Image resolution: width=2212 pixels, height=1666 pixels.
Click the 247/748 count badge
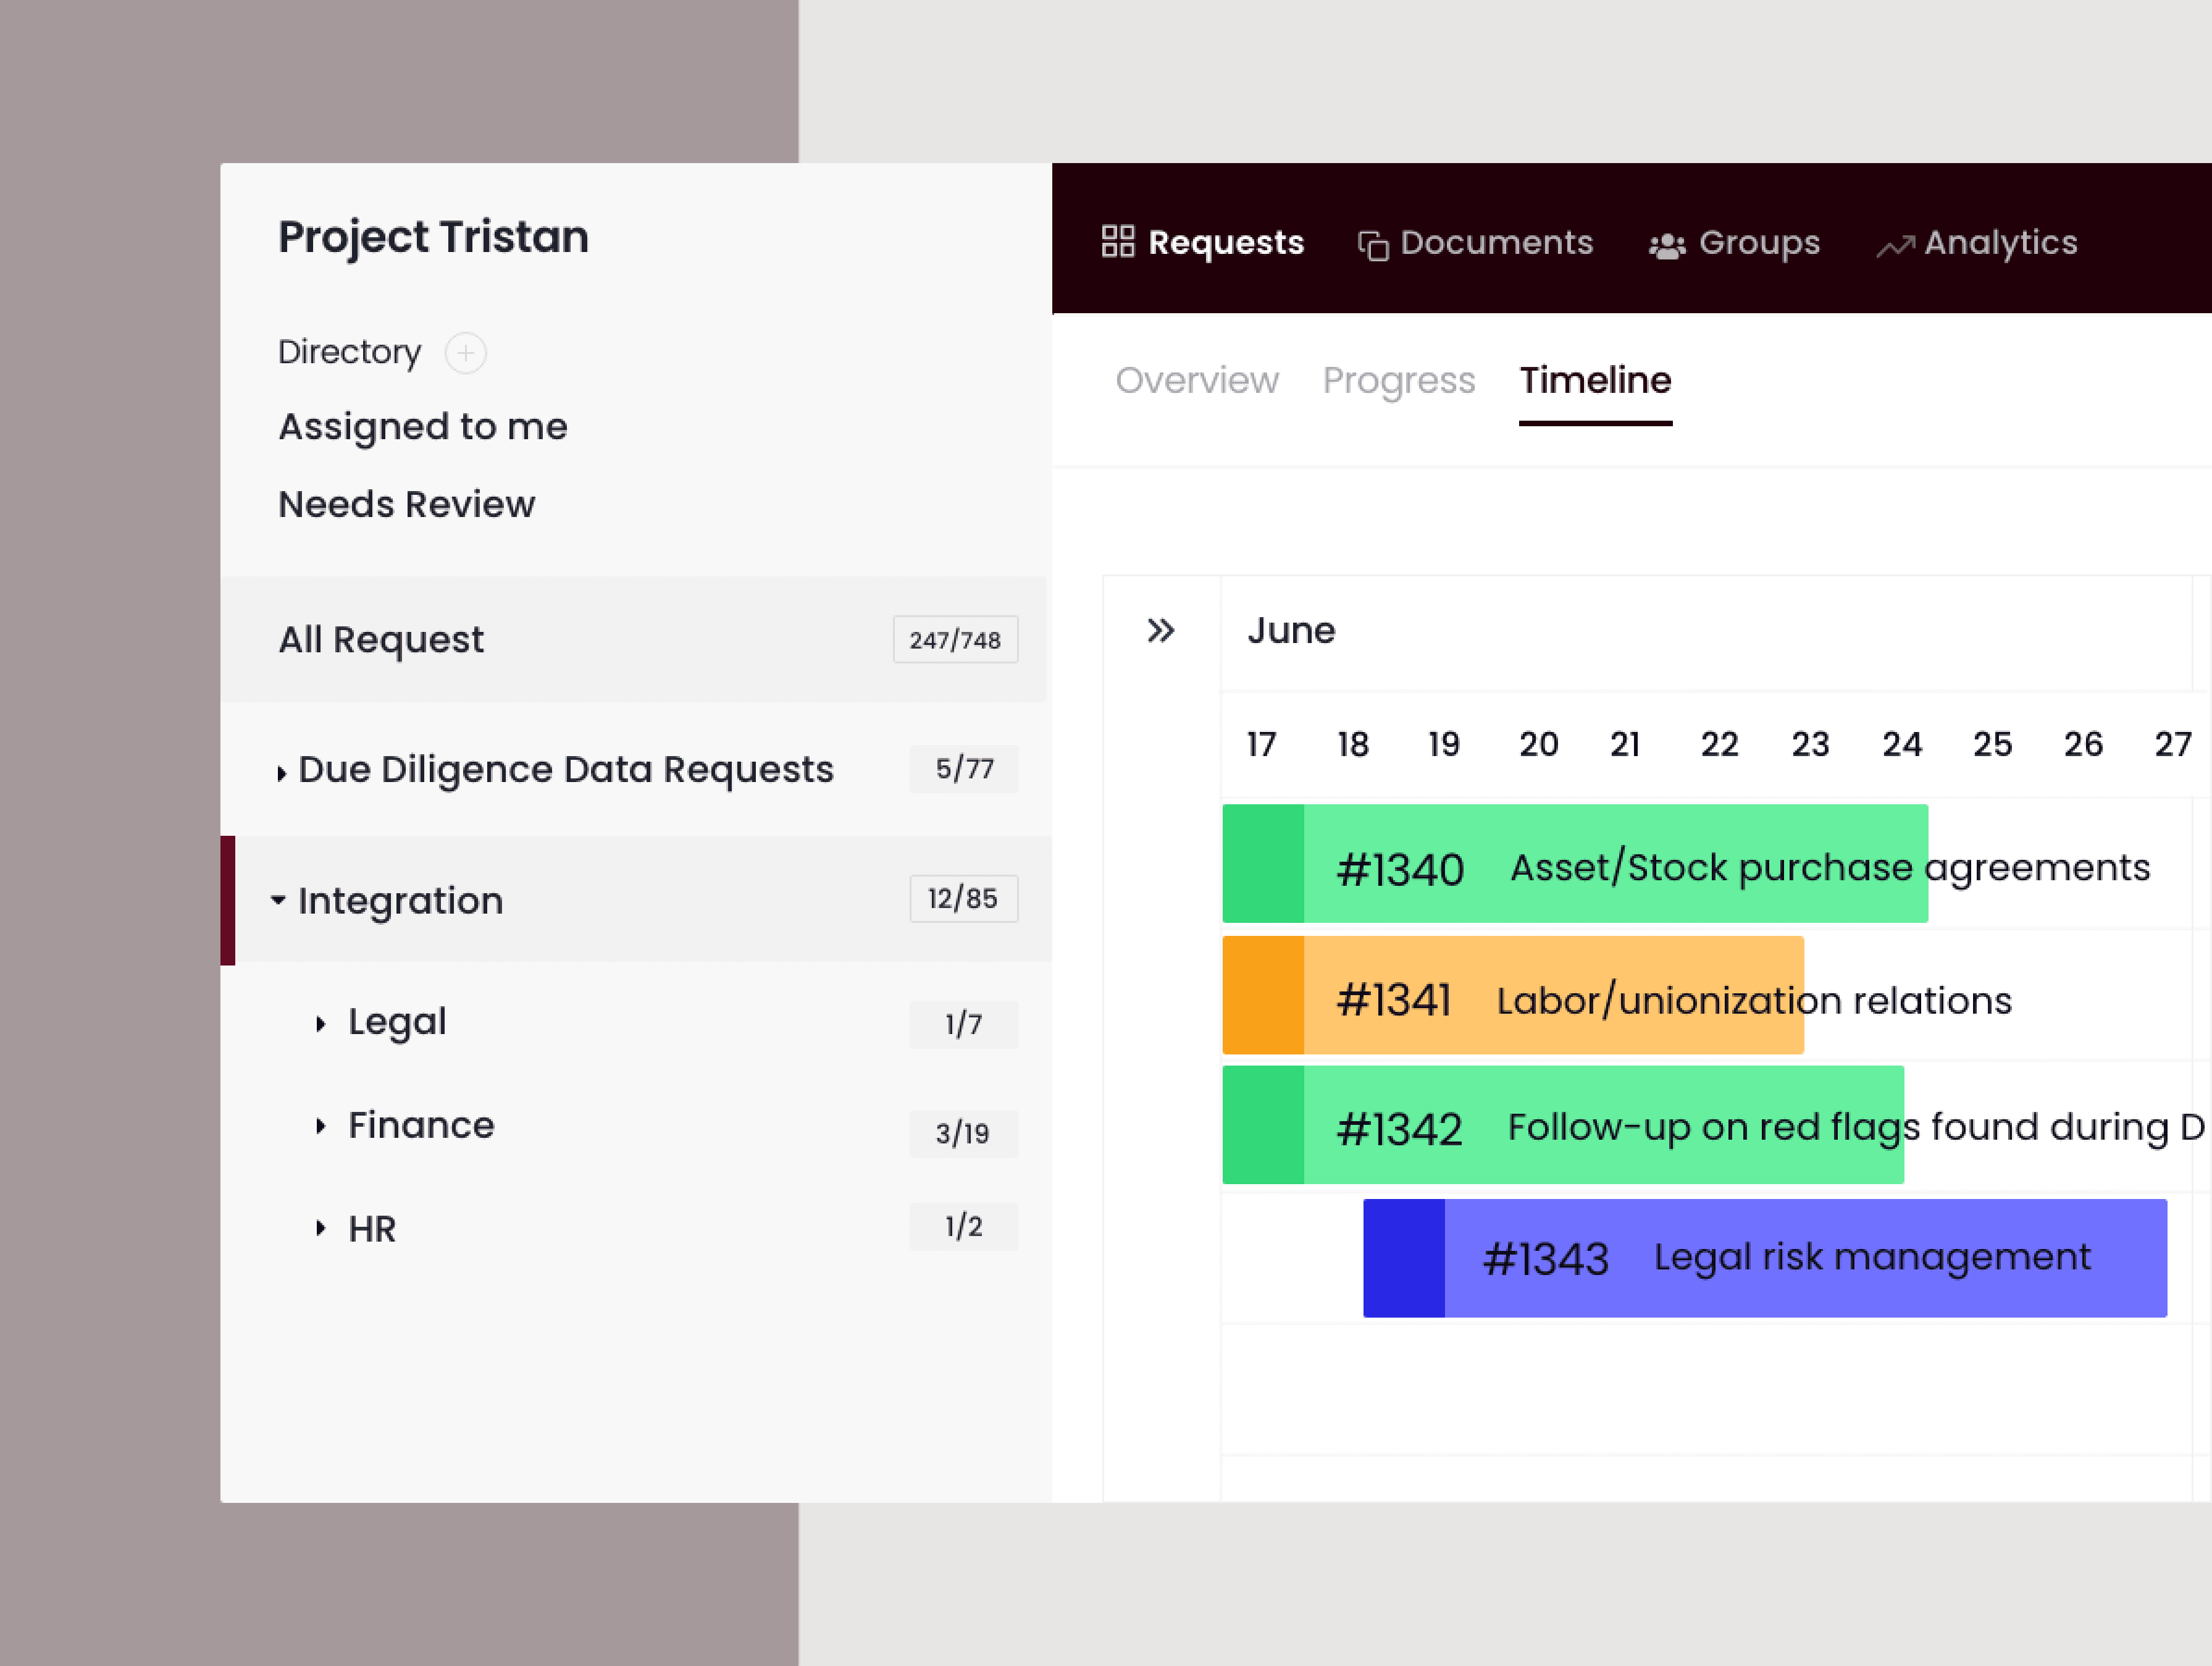(954, 641)
